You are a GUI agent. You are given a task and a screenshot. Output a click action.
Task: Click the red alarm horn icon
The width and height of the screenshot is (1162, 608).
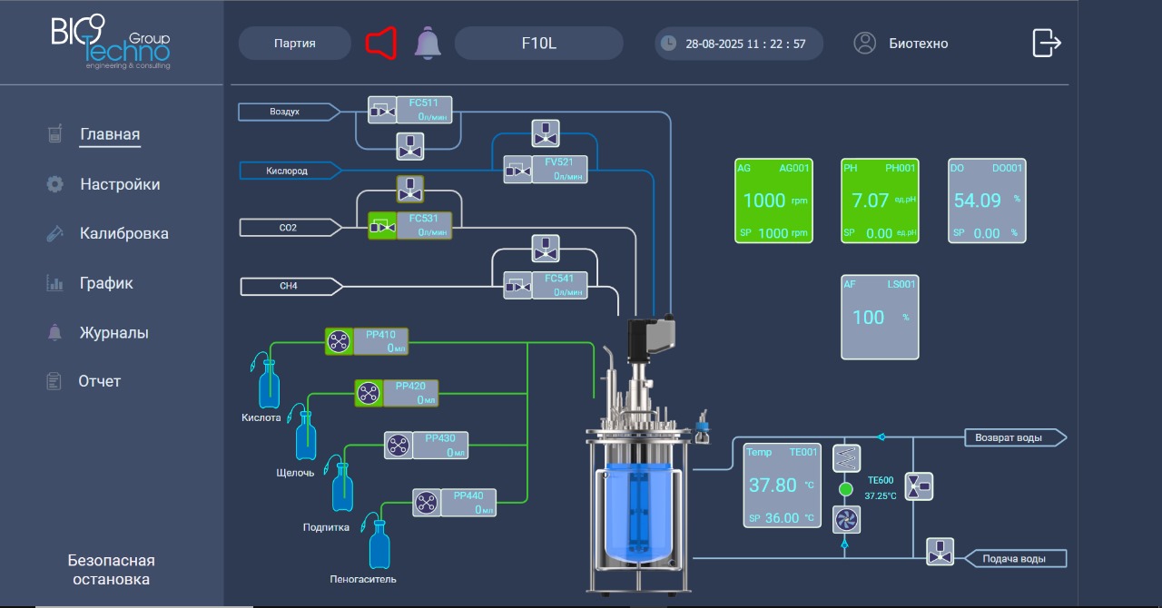[381, 43]
